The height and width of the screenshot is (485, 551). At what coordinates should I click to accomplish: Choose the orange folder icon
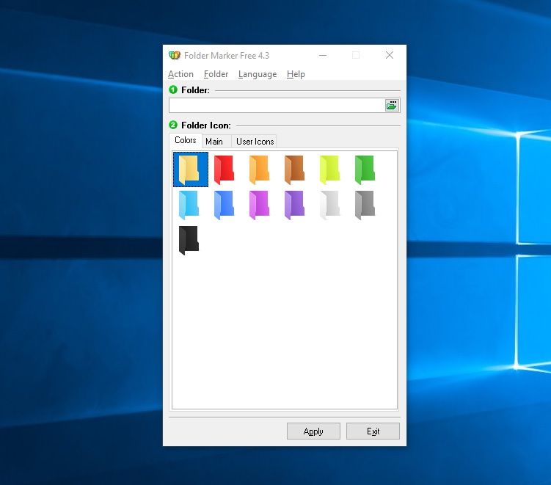[x=260, y=169]
